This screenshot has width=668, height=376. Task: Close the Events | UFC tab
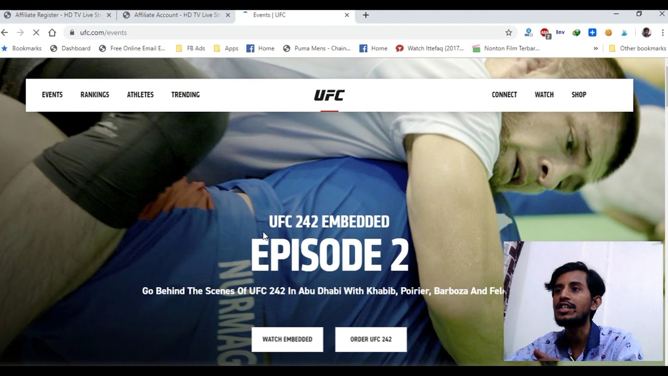347,15
